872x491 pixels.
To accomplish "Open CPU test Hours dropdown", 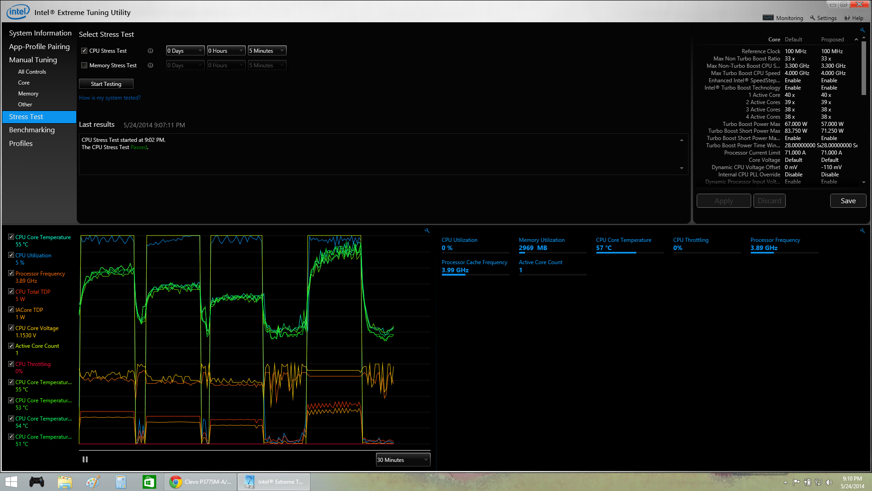I will point(226,51).
